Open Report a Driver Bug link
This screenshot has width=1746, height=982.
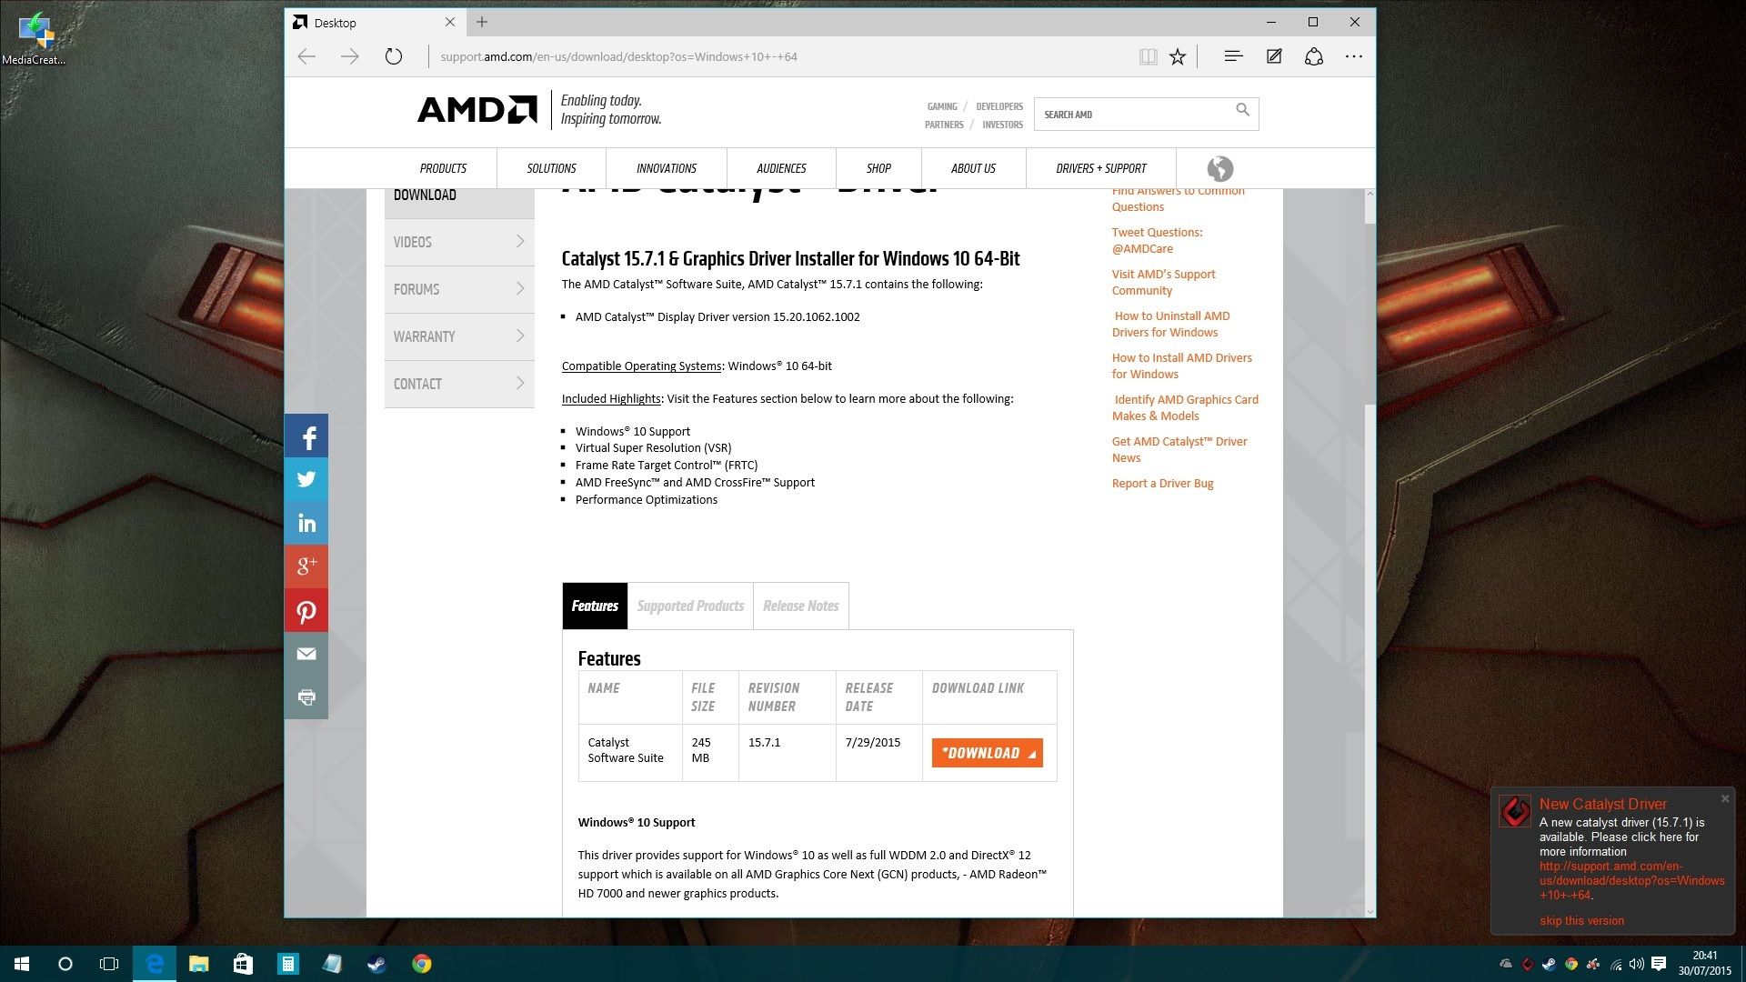1162,483
